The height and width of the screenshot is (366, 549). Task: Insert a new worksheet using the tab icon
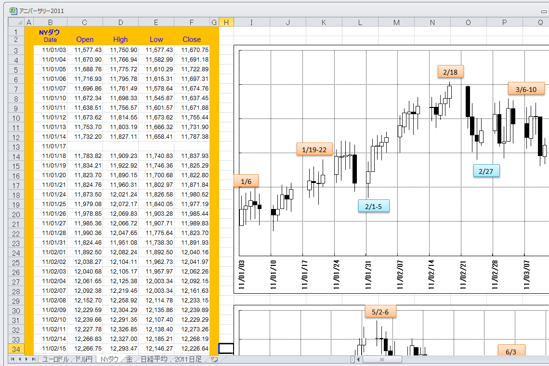tap(214, 359)
